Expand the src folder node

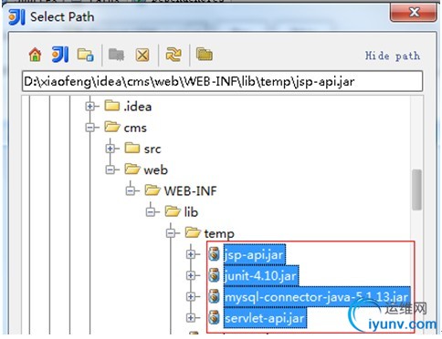[110, 149]
